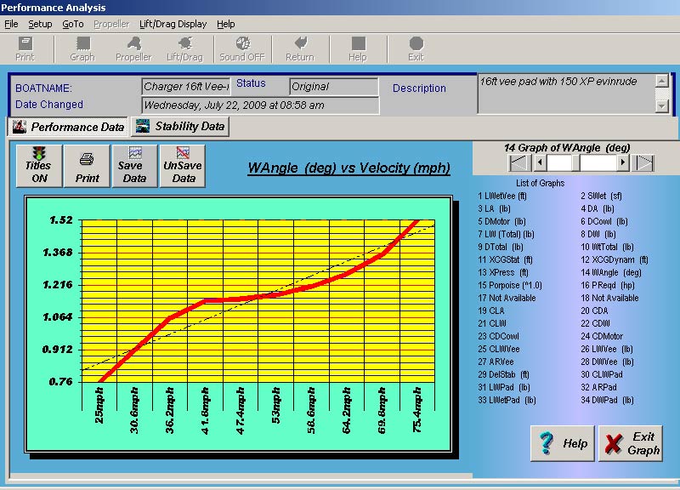Select graph 7 LW (Total) (lb)
The image size is (680, 490).
tap(506, 234)
